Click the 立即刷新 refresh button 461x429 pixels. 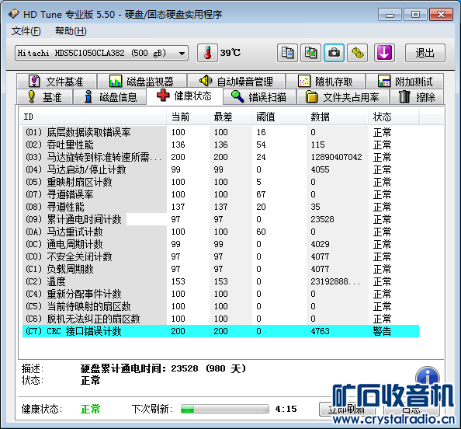pos(346,410)
